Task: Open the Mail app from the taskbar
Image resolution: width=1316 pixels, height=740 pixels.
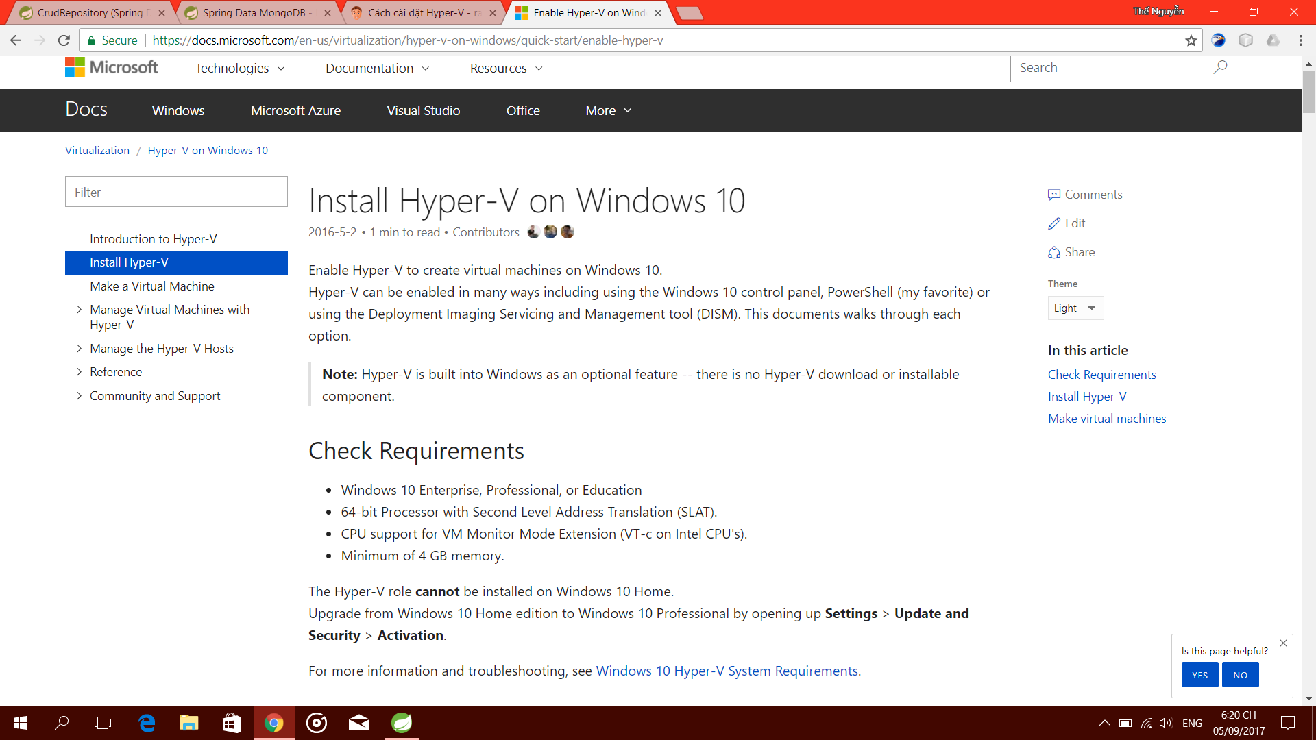Action: pyautogui.click(x=359, y=723)
